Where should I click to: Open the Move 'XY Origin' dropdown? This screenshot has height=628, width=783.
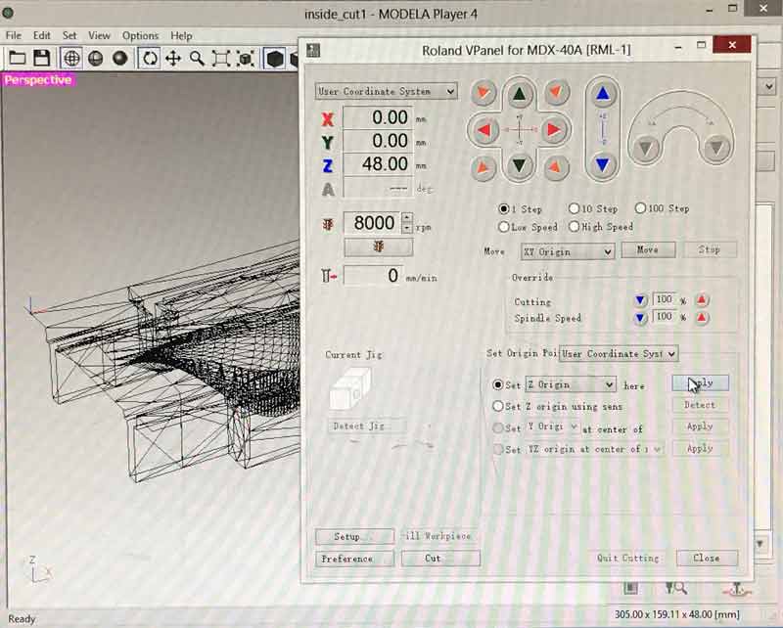[x=568, y=251]
